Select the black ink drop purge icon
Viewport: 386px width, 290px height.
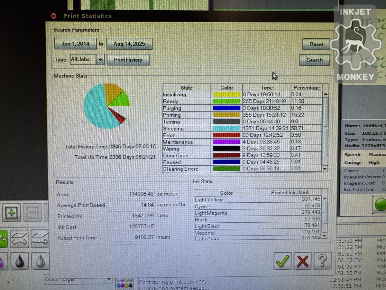(x=20, y=261)
